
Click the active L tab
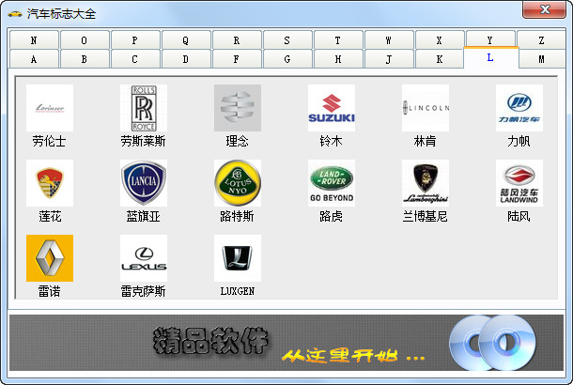[490, 57]
